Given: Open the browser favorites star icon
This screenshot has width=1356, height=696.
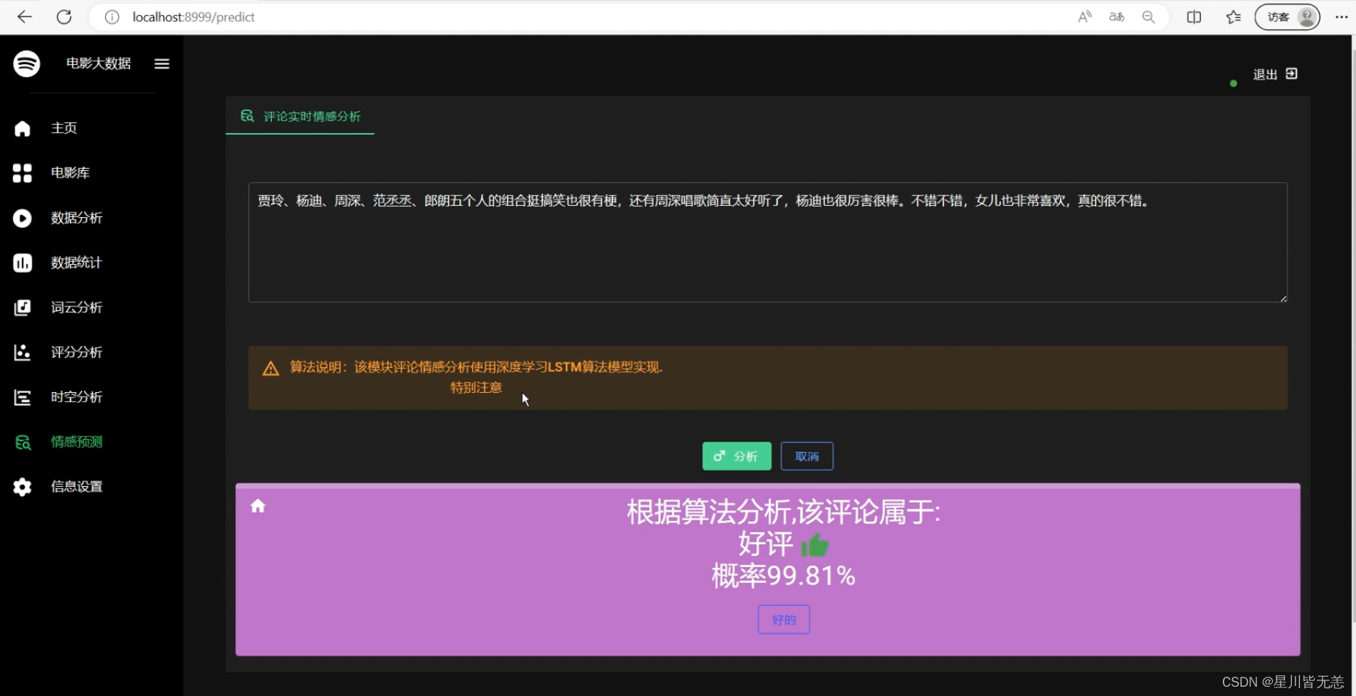Looking at the screenshot, I should [x=1234, y=17].
